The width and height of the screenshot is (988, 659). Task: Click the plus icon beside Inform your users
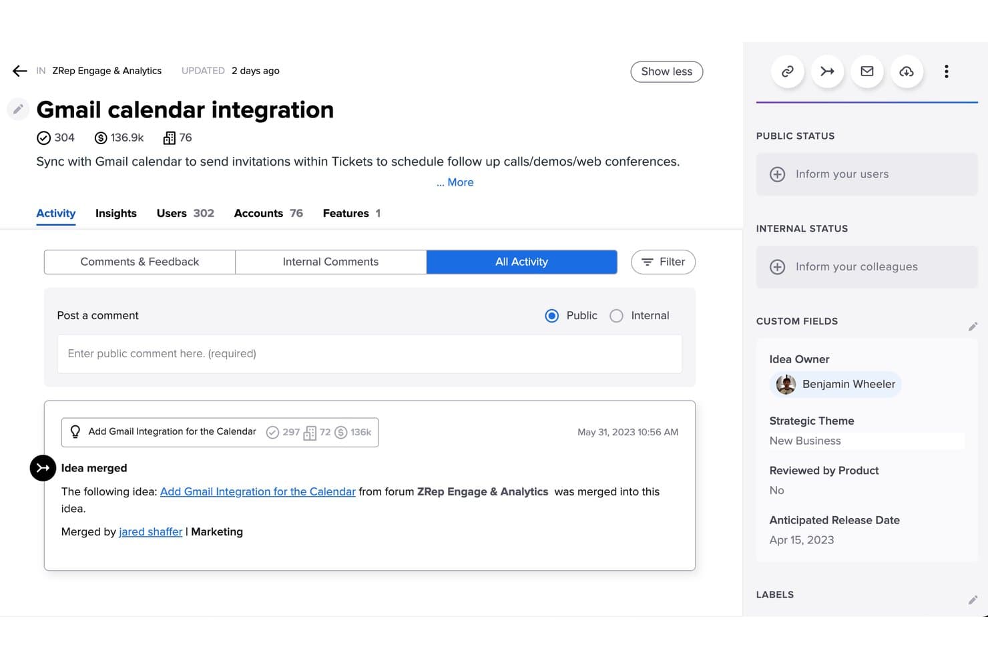[x=777, y=174]
